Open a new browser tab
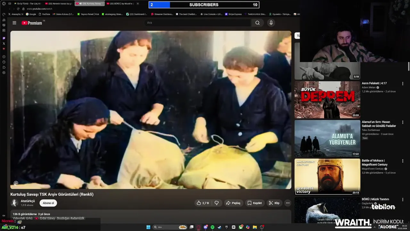Screen dimensions: 410x231 coord(138,4)
